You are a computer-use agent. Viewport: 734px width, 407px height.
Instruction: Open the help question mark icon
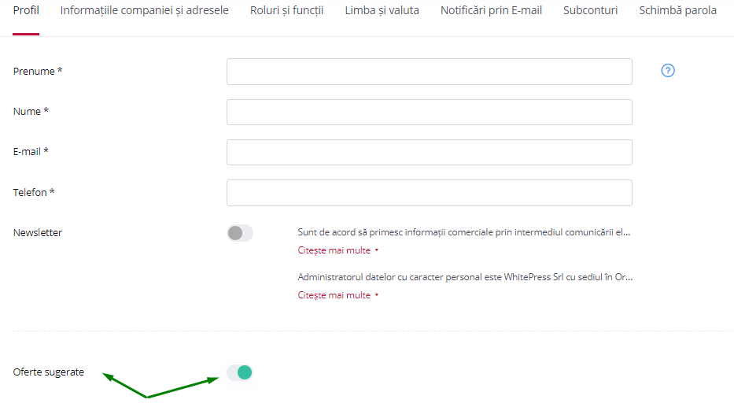(x=668, y=71)
